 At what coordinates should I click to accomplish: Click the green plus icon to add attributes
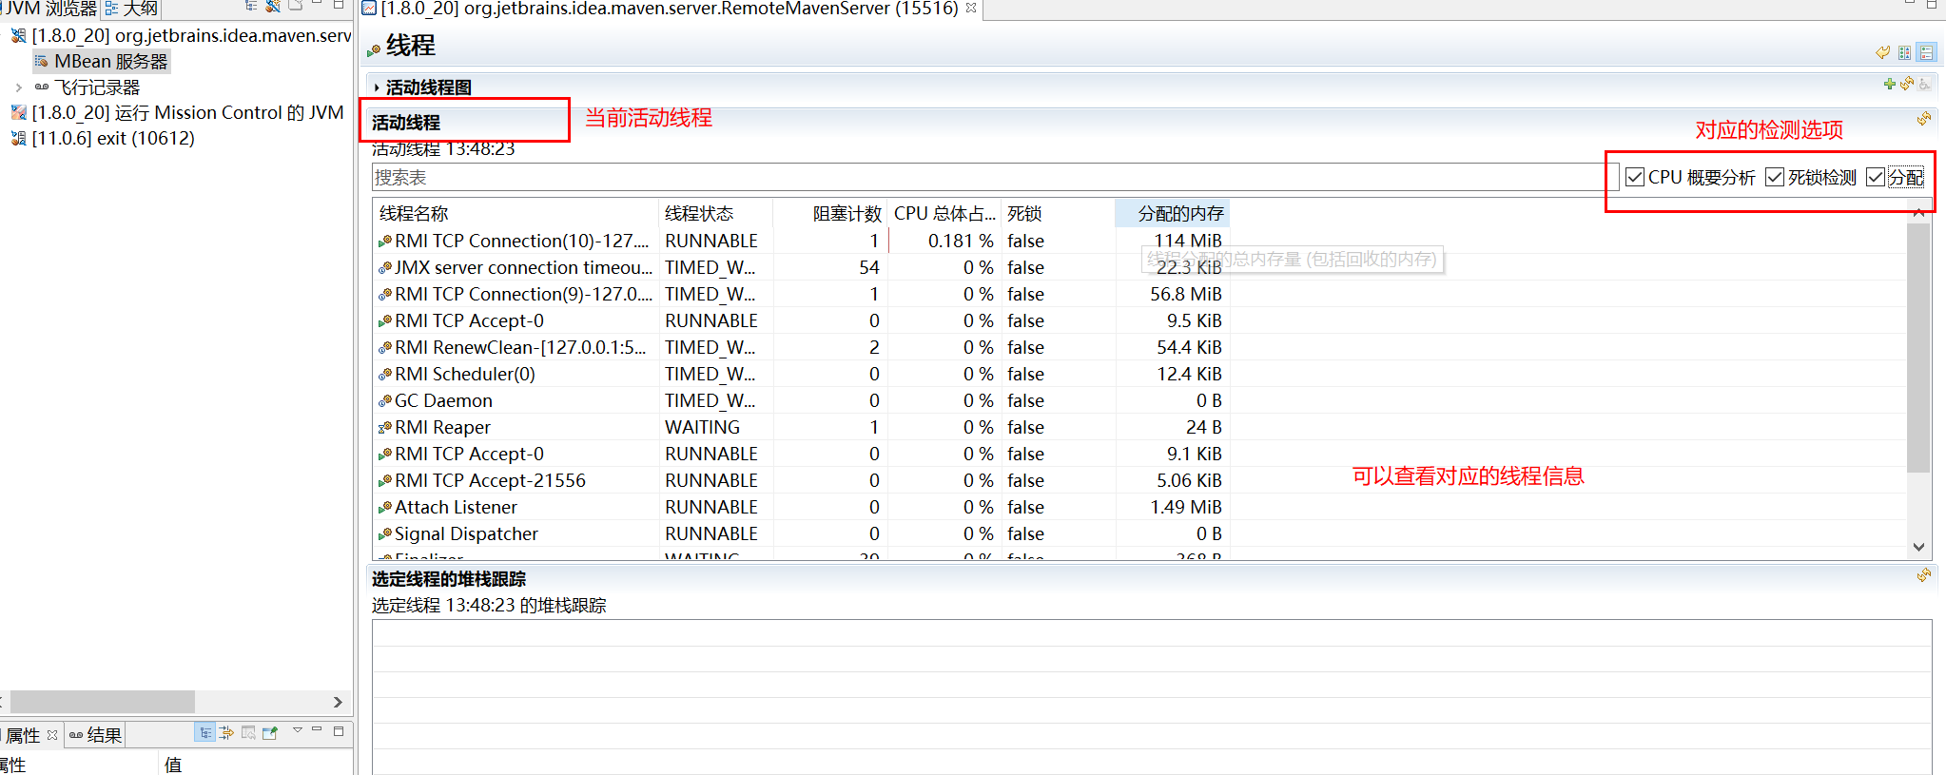pos(1890,84)
